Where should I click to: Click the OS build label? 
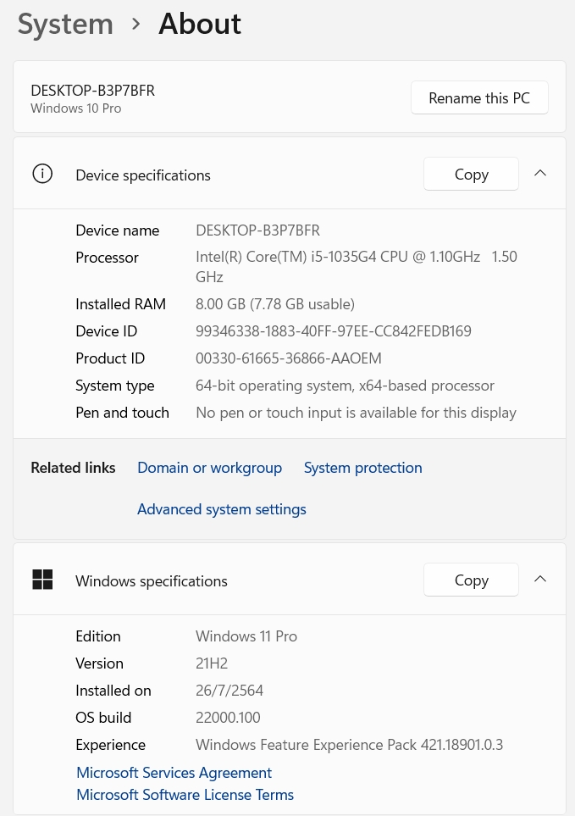click(x=103, y=718)
